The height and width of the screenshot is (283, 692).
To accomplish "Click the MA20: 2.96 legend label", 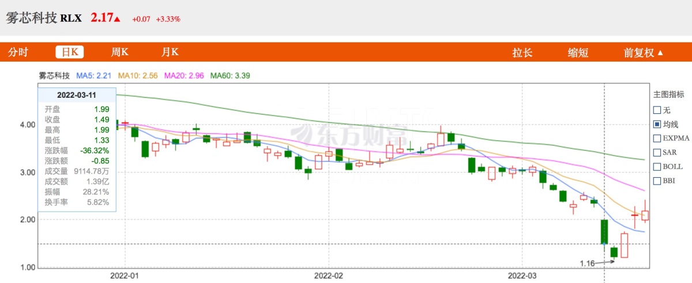I will coord(184,75).
